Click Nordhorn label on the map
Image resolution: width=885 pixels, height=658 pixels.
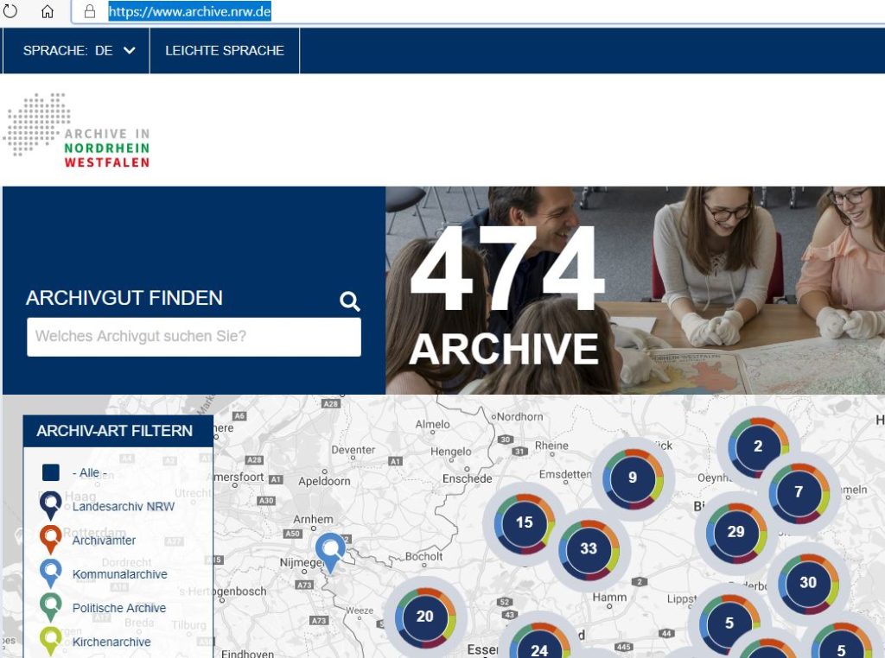[x=519, y=417]
